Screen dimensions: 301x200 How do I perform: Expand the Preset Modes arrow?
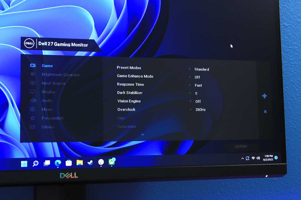(190, 68)
